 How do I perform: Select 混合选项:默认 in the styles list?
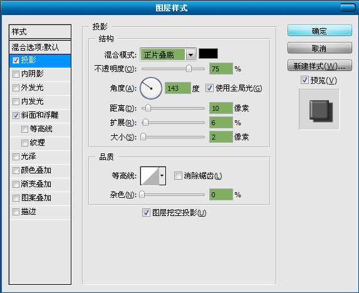pos(40,48)
